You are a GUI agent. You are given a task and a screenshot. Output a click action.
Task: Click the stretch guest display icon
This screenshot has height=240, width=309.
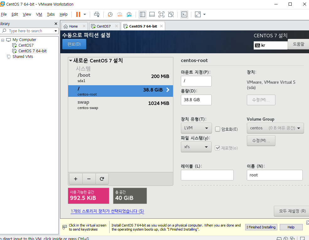tap(198, 14)
